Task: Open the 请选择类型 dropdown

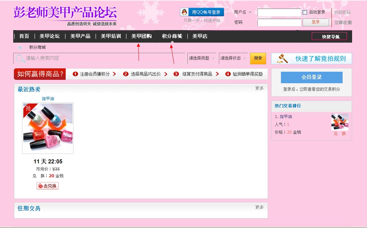Action: click(202, 58)
